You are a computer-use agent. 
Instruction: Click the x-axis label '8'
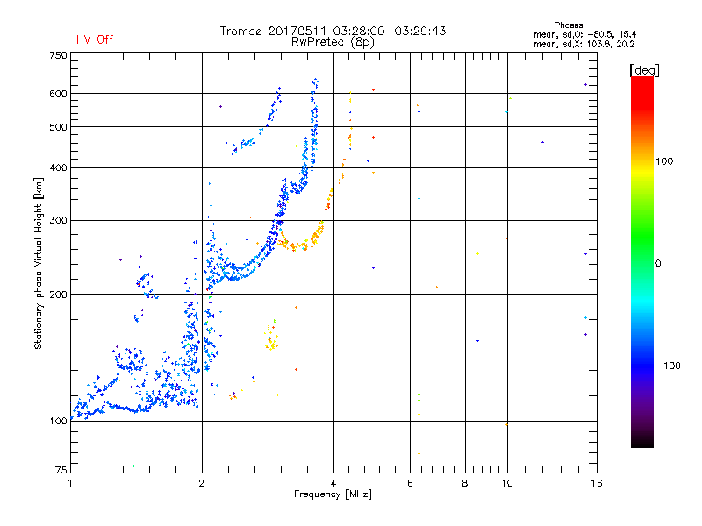465,483
